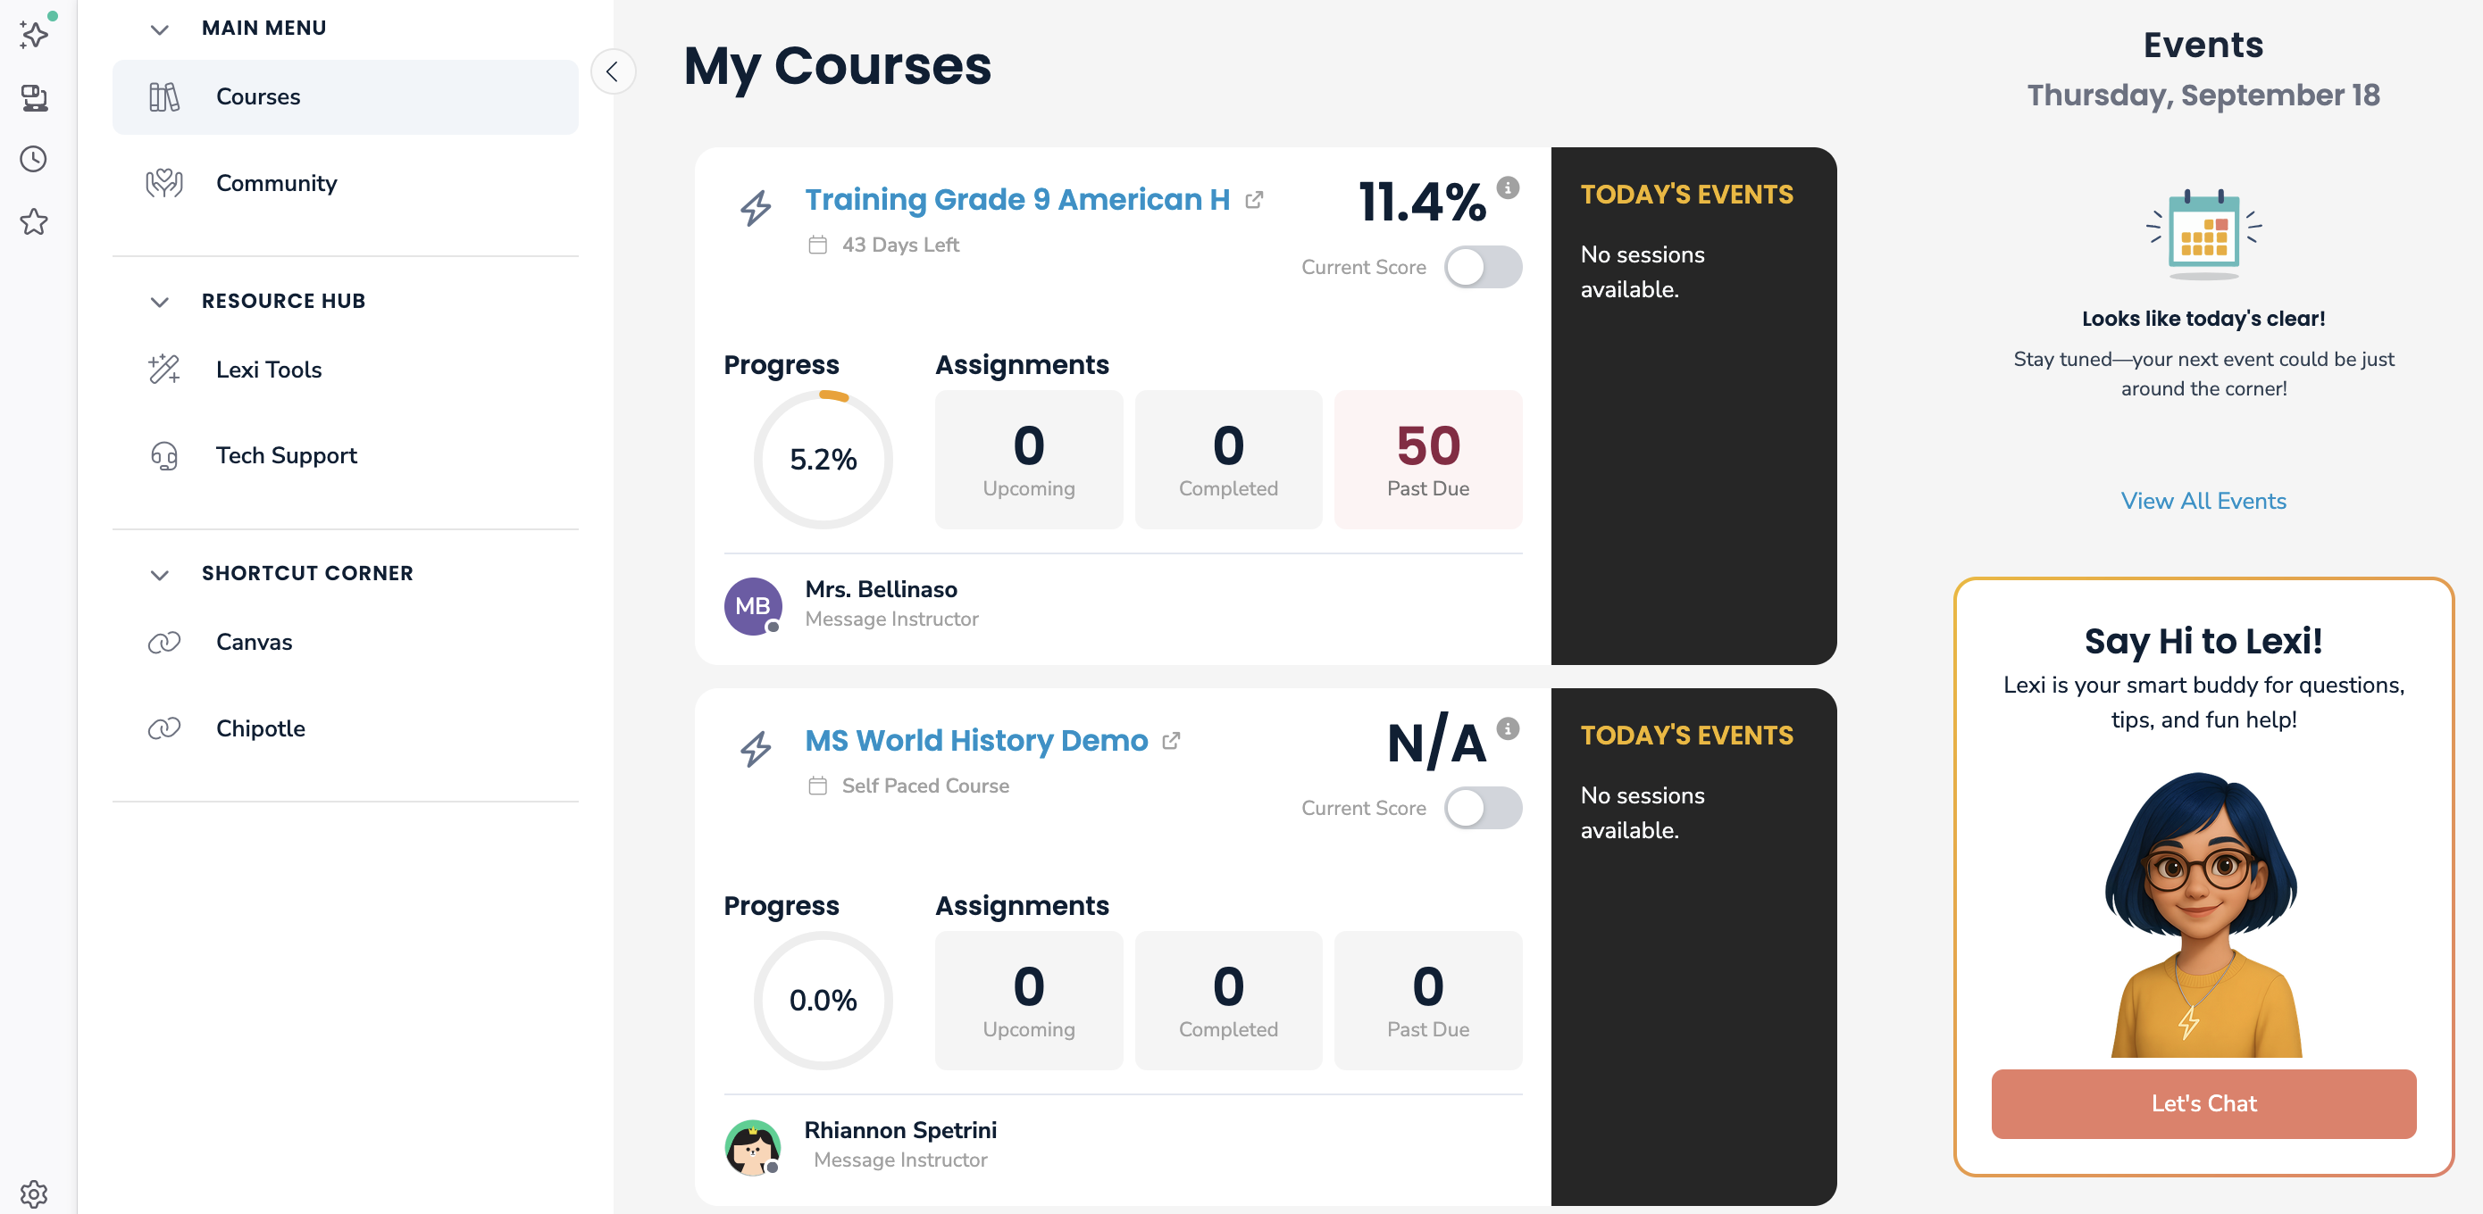2483x1214 pixels.
Task: Click the sparkle AI icon in left rail
Action: [35, 35]
